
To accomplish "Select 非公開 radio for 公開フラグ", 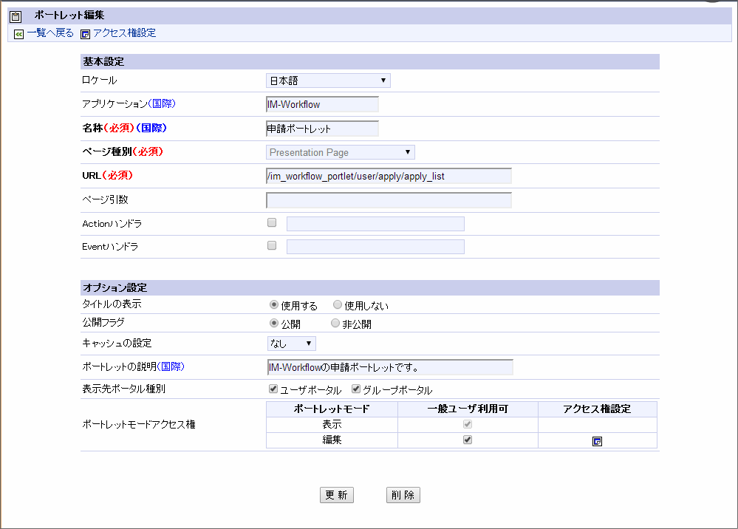I will click(x=335, y=323).
